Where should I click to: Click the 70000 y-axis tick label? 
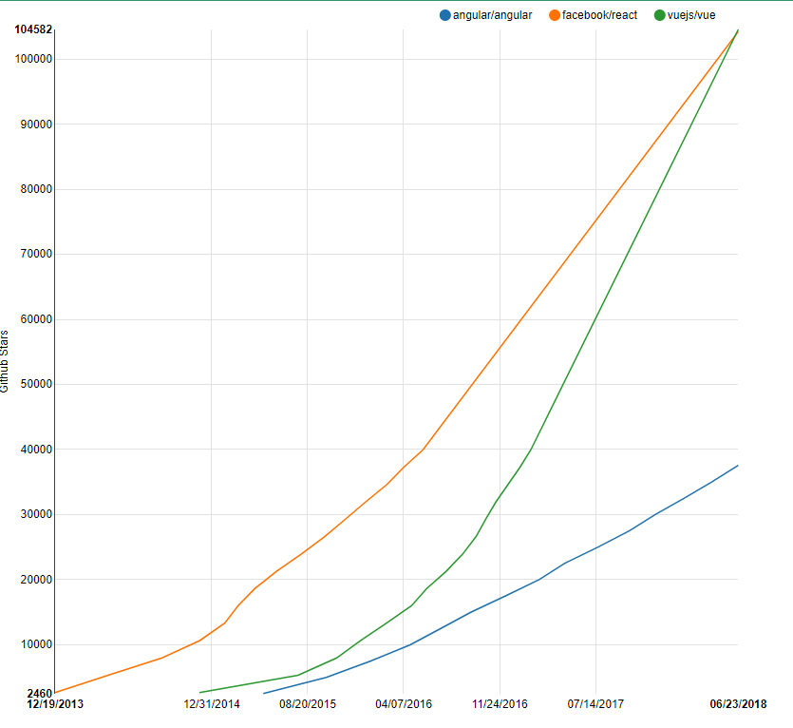pyautogui.click(x=36, y=255)
